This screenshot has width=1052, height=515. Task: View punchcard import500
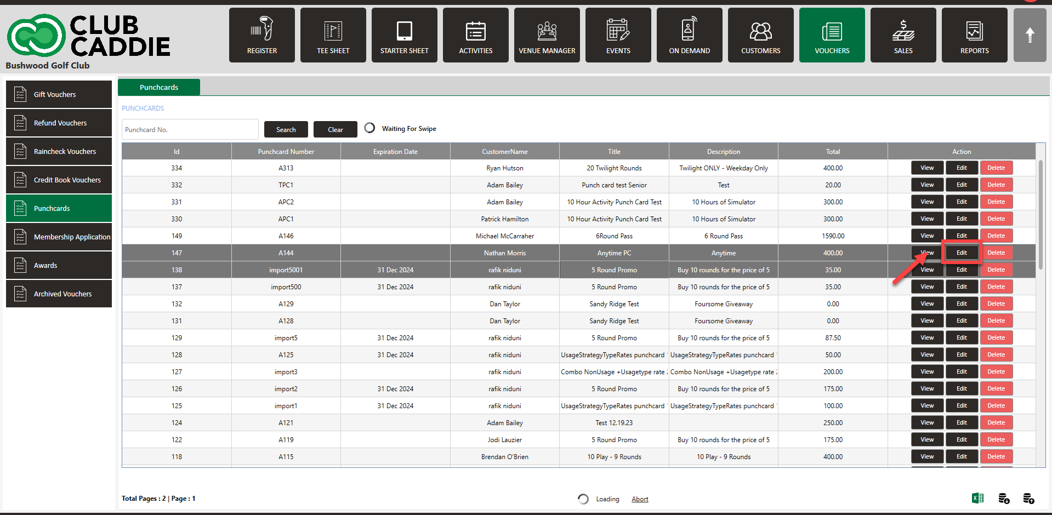tap(927, 287)
